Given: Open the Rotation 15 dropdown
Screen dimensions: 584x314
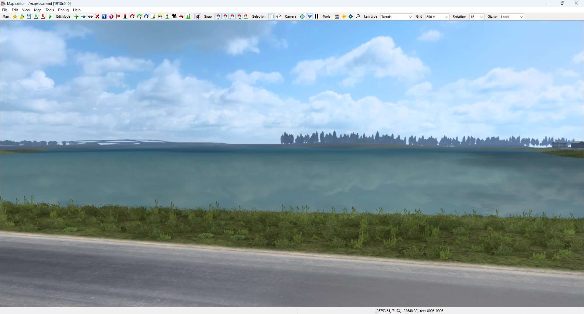Looking at the screenshot, I should [477, 17].
